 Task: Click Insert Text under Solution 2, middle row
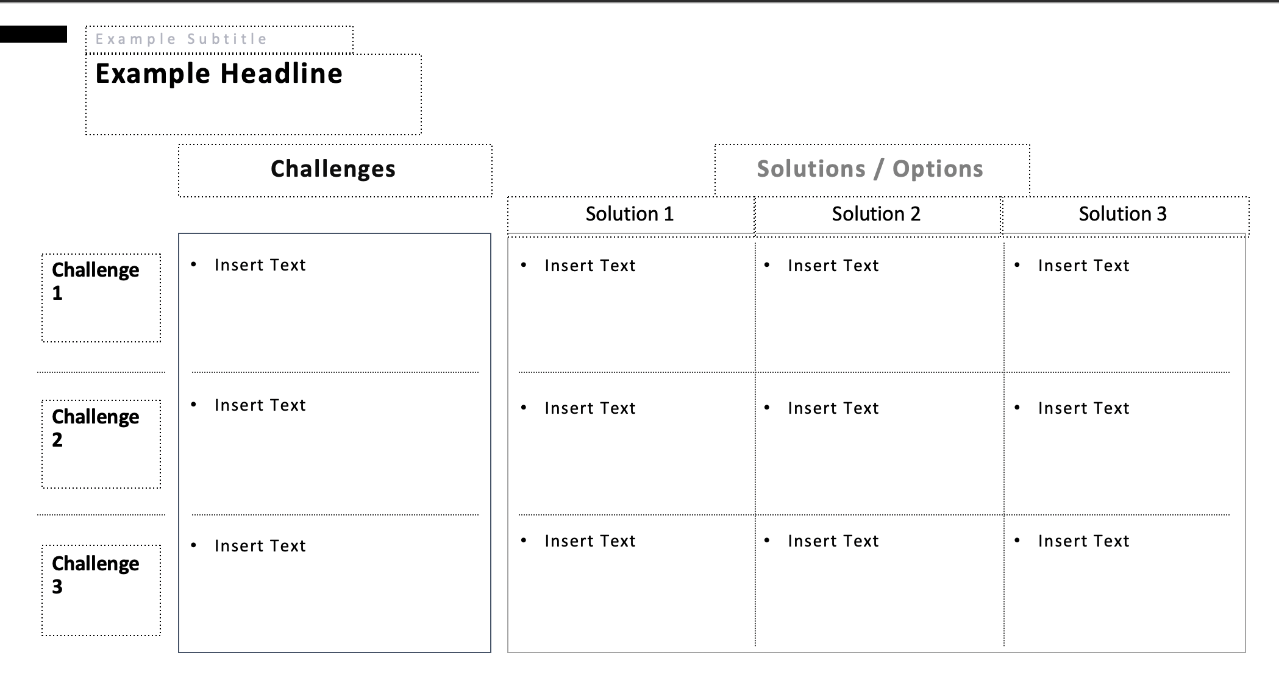tap(833, 408)
